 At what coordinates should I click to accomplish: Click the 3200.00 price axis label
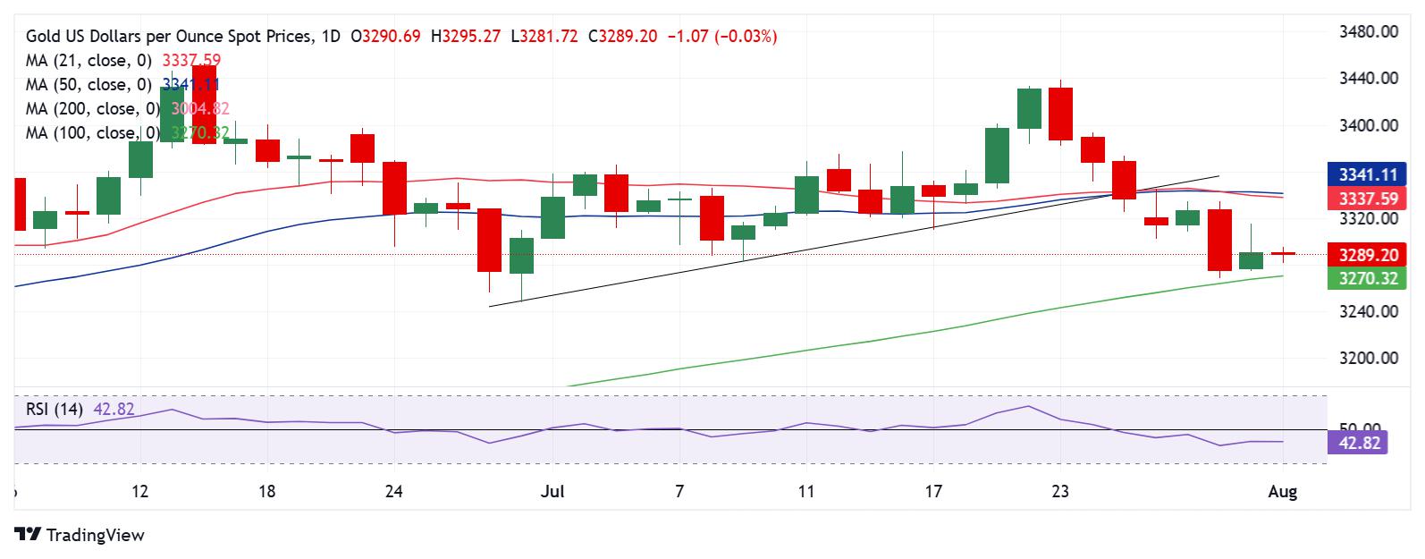(x=1369, y=358)
